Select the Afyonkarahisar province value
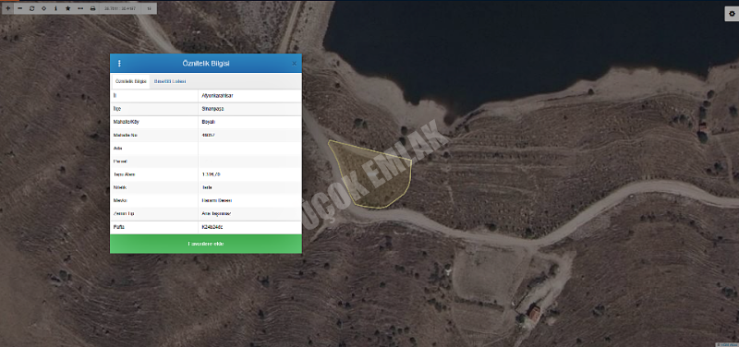 pos(218,96)
